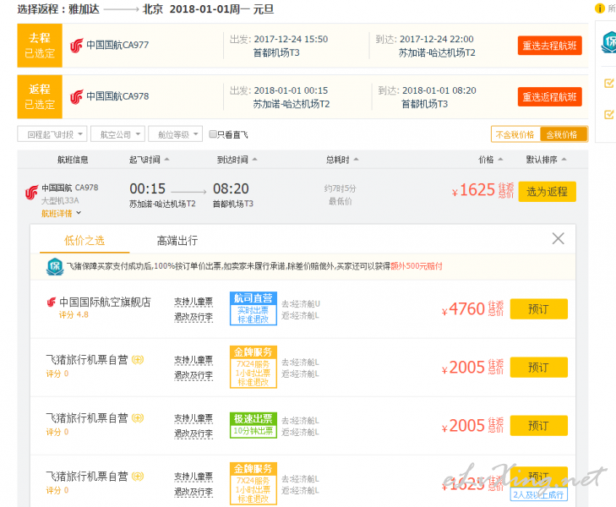Viewport: 616px width, 507px height.
Task: Click the ¥1625 price in CA978 row
Action: click(x=473, y=190)
